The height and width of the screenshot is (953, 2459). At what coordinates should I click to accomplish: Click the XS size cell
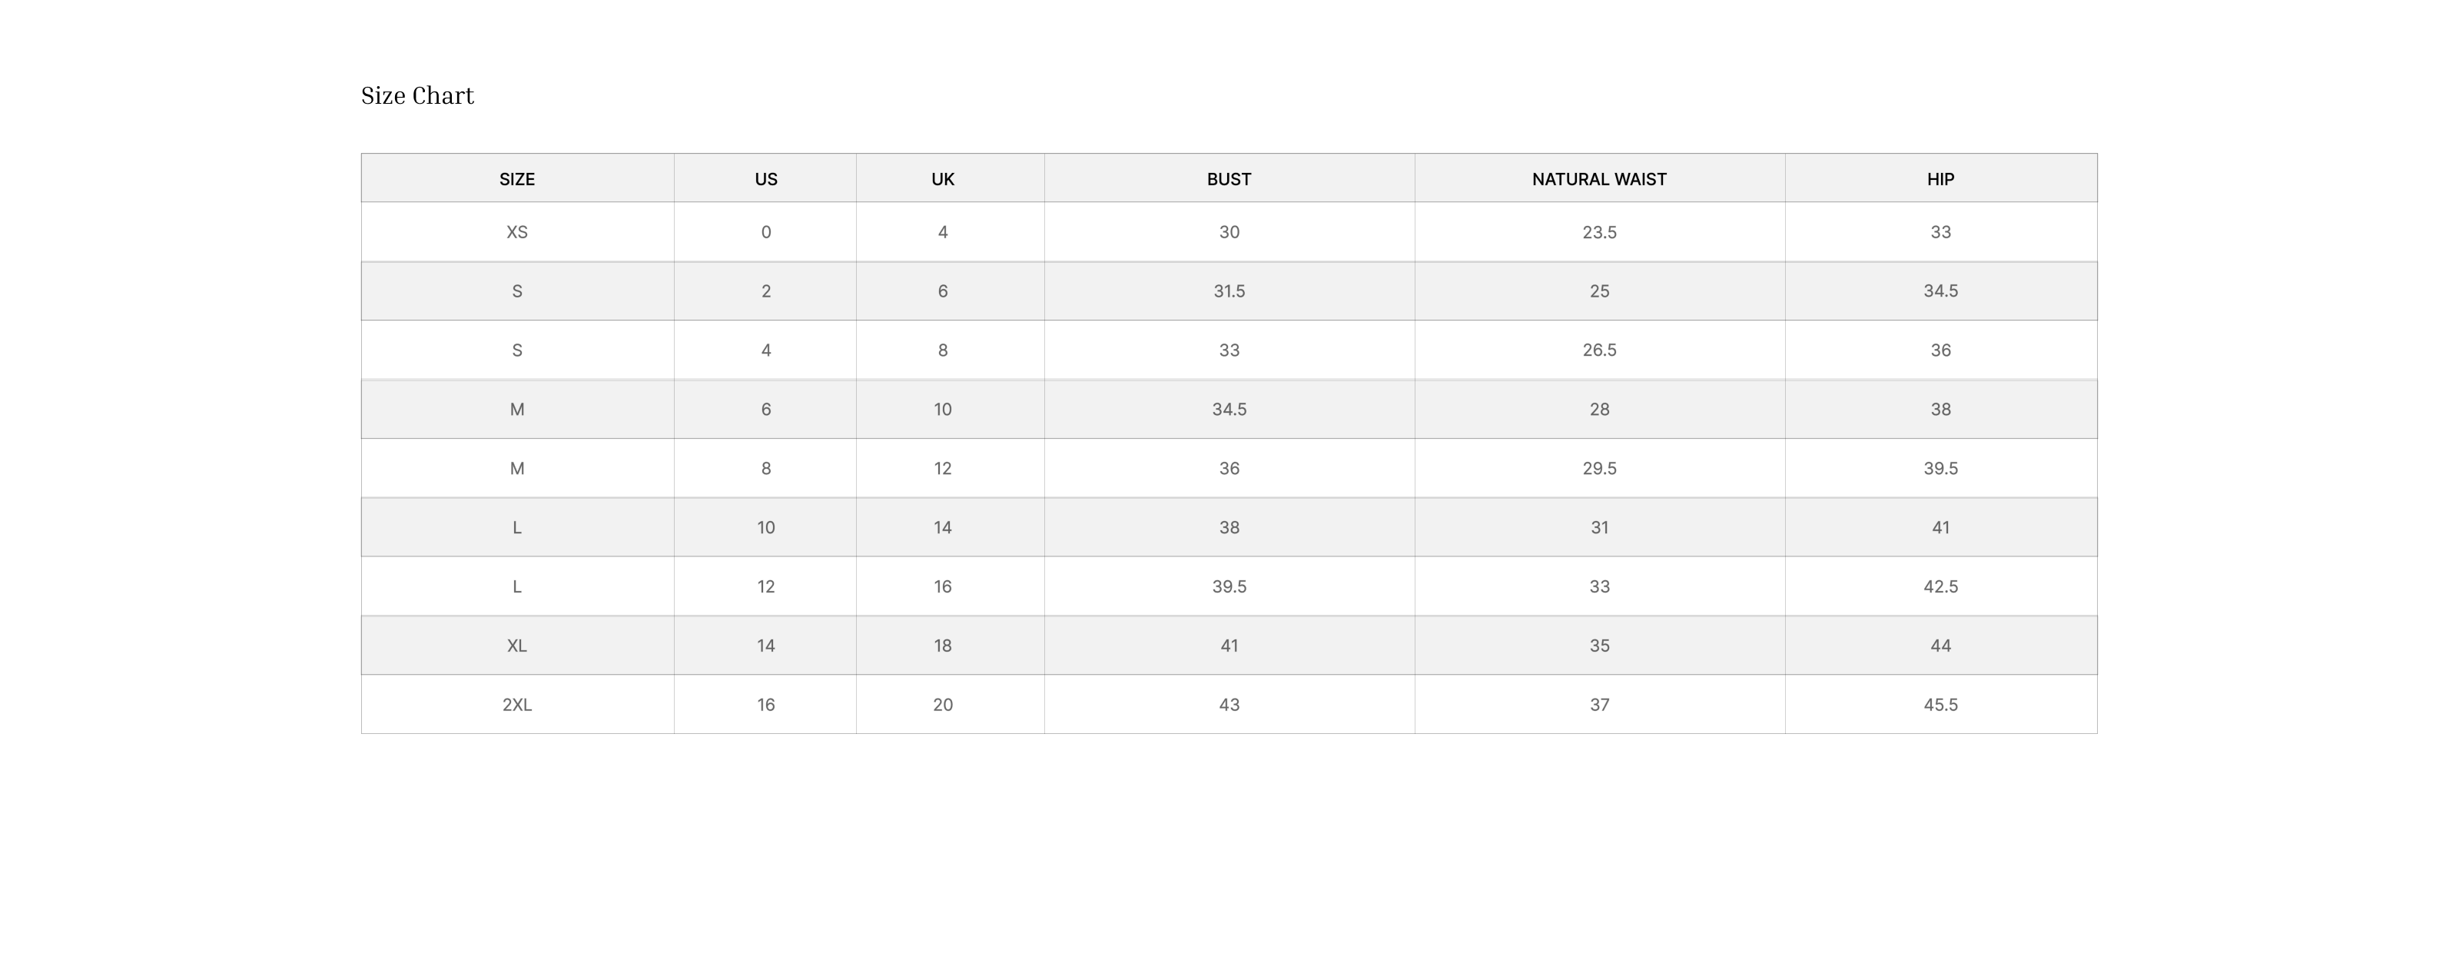516,232
